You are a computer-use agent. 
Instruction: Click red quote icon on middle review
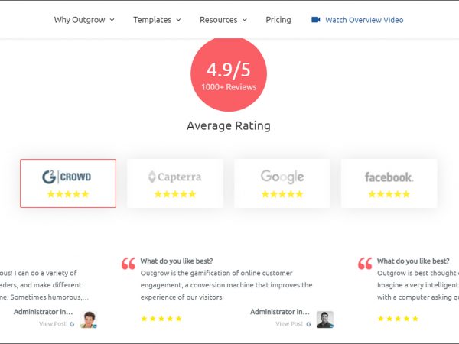129,264
